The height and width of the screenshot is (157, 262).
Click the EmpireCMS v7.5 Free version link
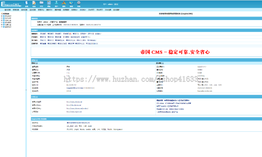click(x=75, y=88)
